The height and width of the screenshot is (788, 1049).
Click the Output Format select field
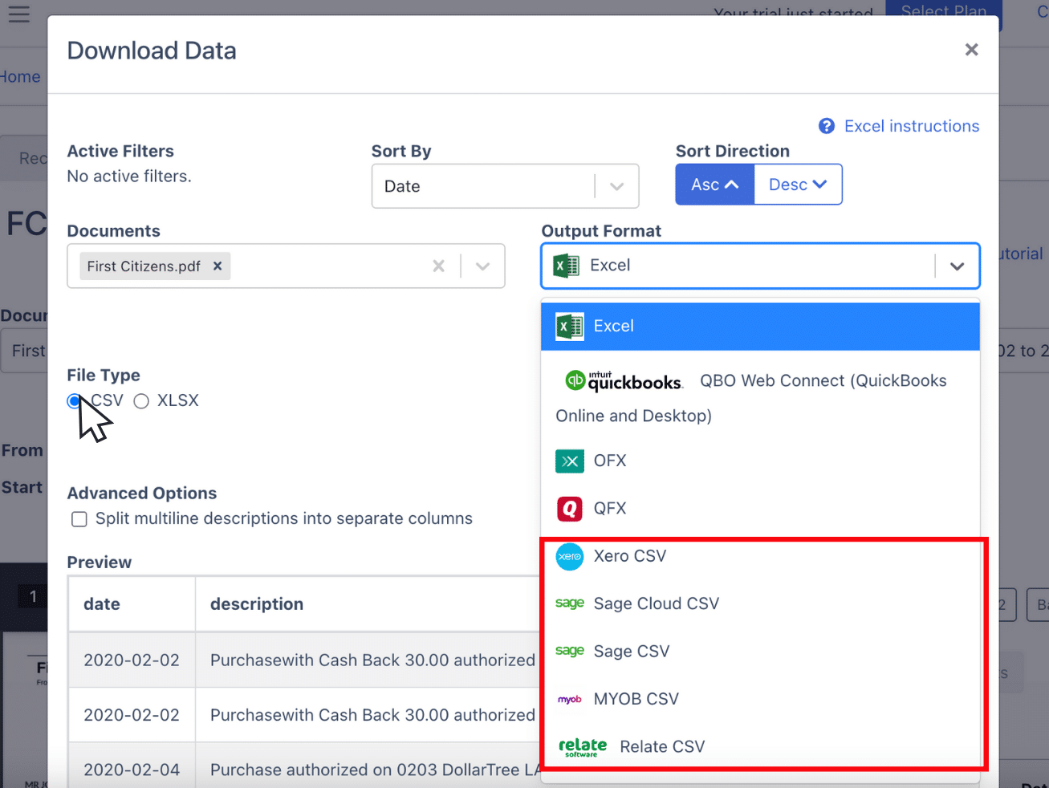(x=760, y=266)
